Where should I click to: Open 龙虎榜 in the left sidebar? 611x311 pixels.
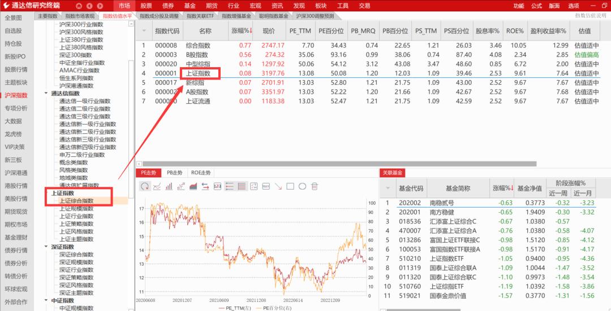click(x=13, y=134)
